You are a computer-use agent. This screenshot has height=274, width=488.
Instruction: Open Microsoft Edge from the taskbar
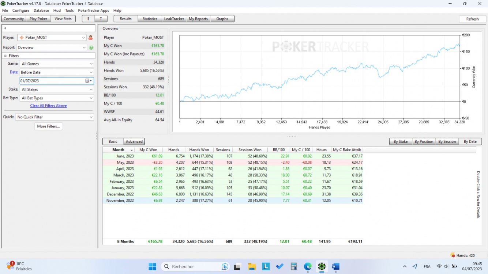(308, 266)
